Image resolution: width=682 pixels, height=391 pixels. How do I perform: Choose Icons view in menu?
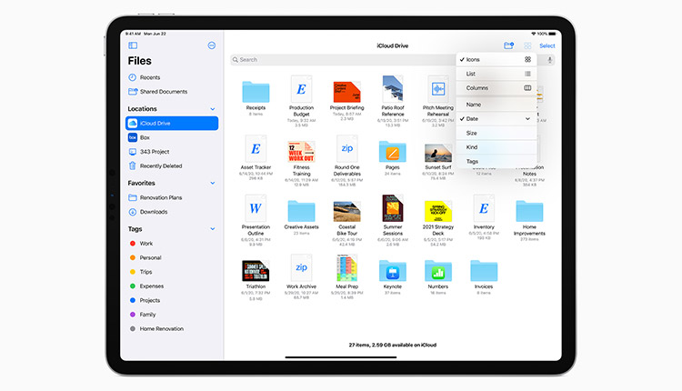click(496, 60)
